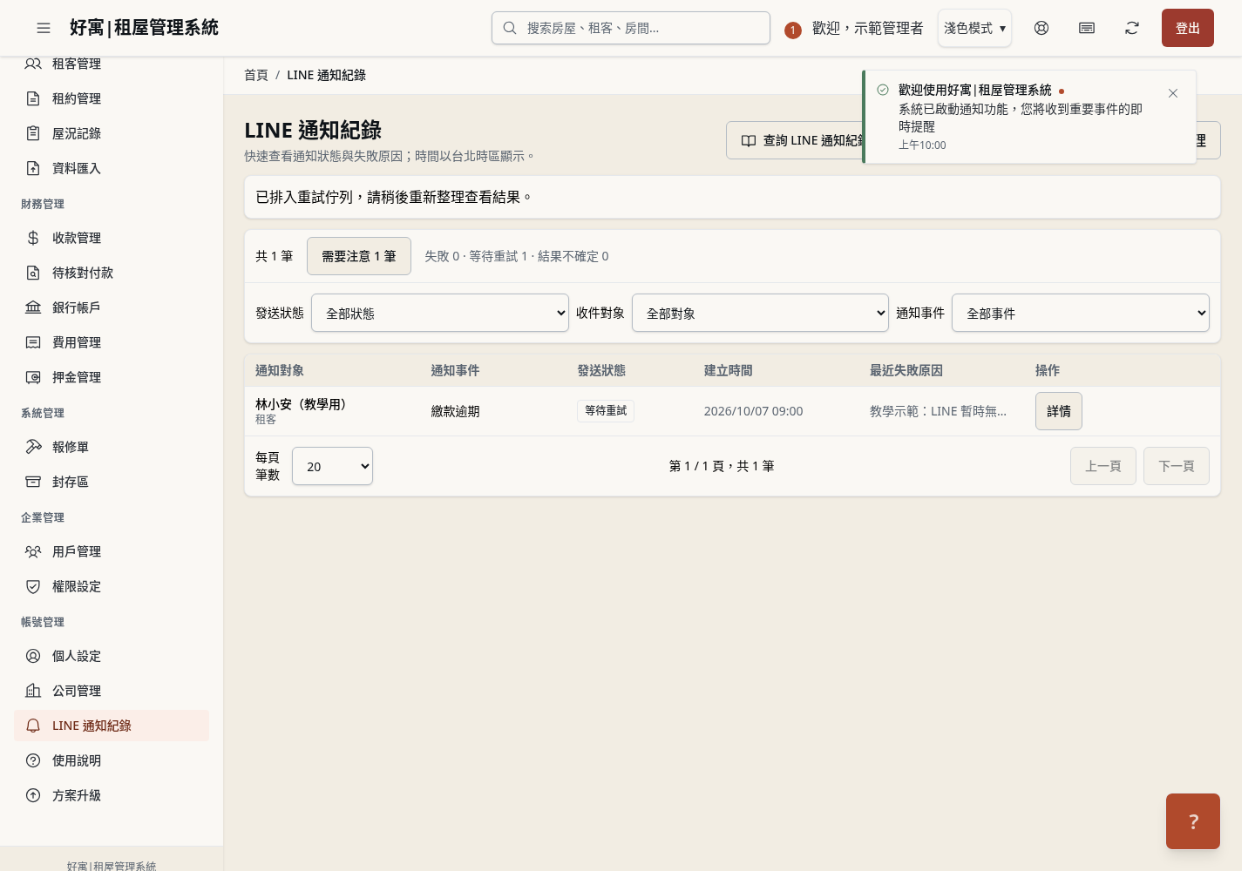The width and height of the screenshot is (1255, 871).
Task: Open the 淺色模式 theme dropdown
Action: tap(974, 28)
